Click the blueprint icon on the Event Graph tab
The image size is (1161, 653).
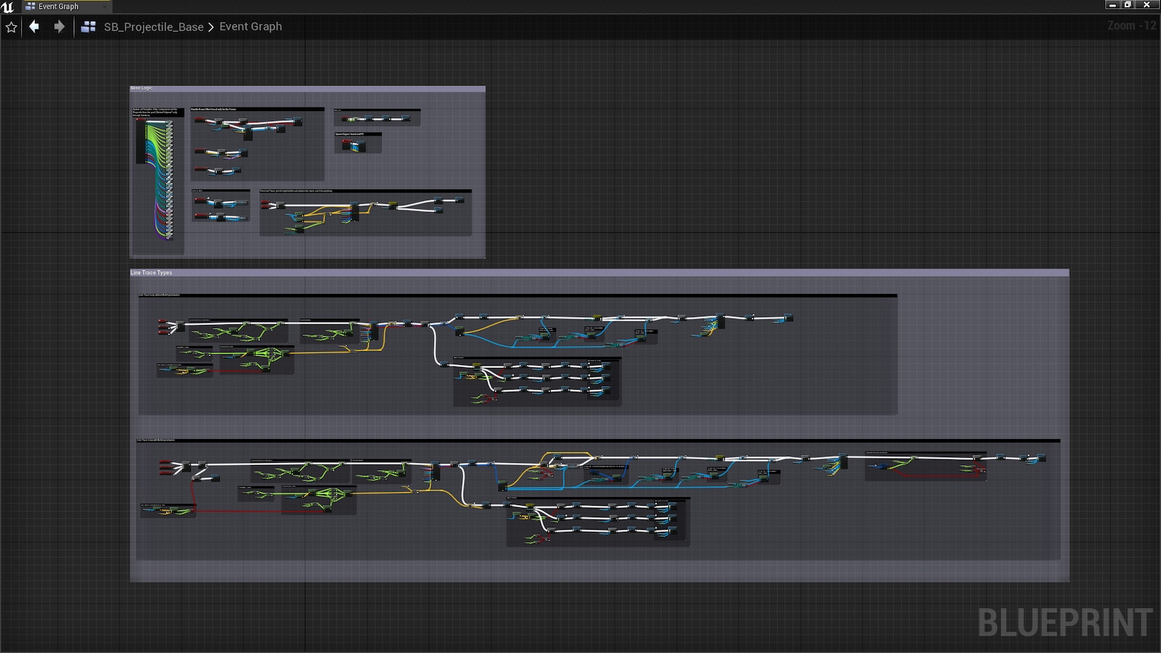pos(29,6)
